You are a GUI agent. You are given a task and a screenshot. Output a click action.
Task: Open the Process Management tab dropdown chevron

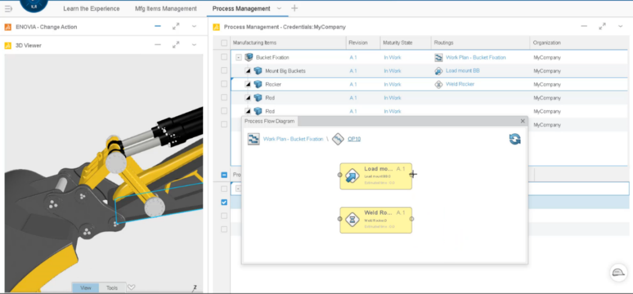pyautogui.click(x=280, y=8)
